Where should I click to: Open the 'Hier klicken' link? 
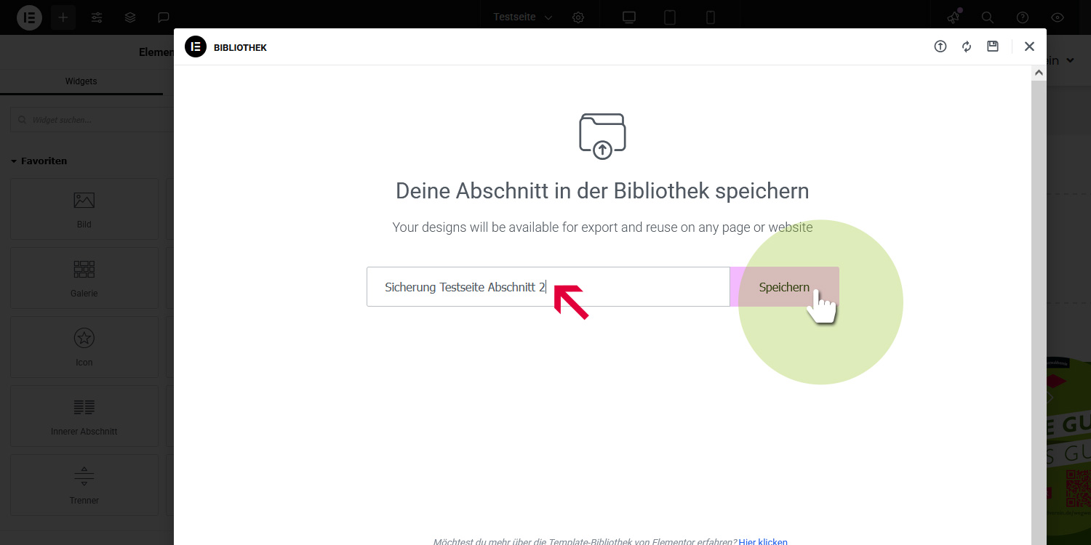coord(763,541)
